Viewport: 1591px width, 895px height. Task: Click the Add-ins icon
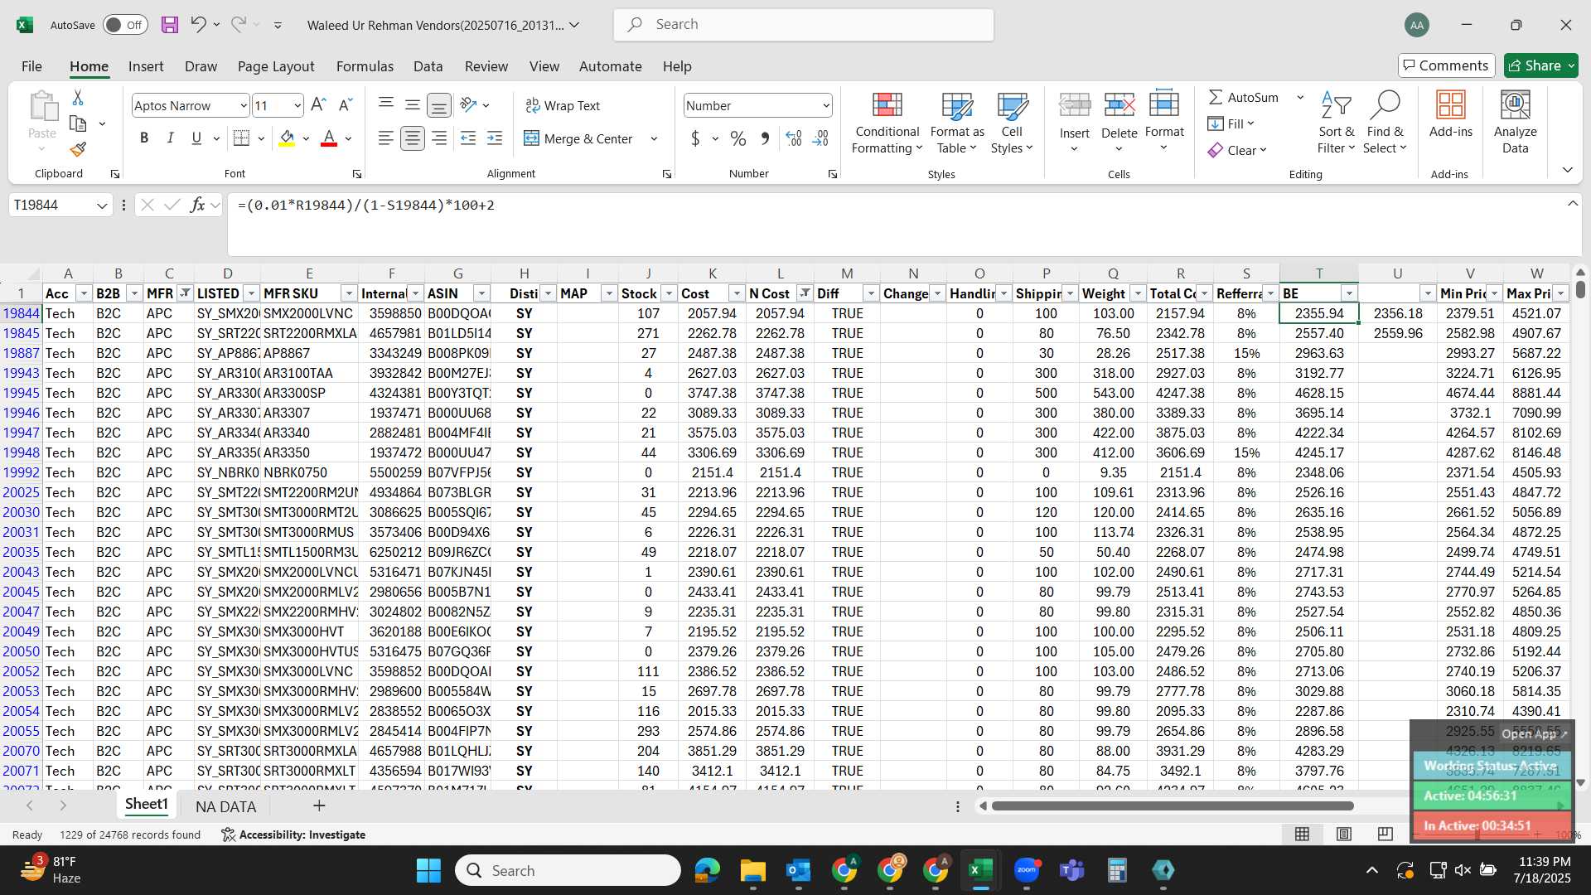pyautogui.click(x=1450, y=114)
